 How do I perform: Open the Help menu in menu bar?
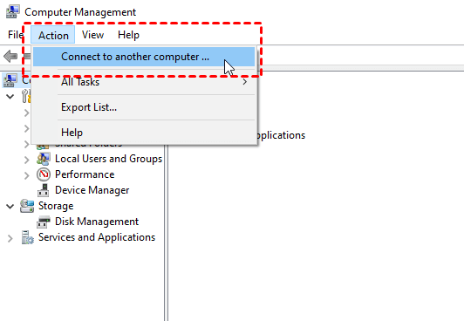[128, 35]
